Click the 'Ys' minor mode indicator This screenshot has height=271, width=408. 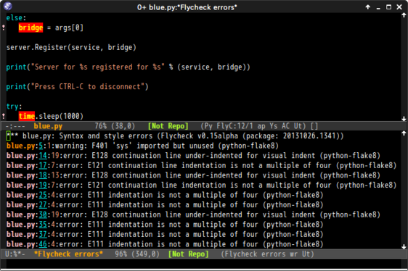[274, 126]
